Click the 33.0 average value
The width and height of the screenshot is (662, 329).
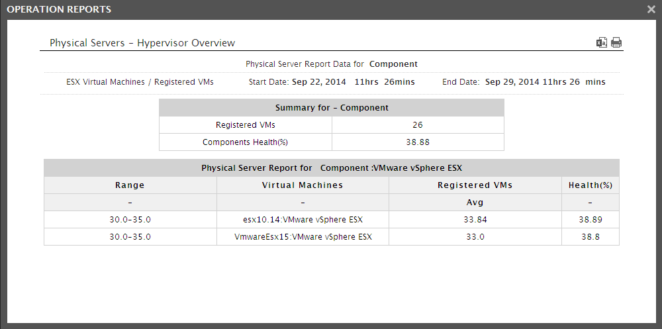tap(475, 237)
